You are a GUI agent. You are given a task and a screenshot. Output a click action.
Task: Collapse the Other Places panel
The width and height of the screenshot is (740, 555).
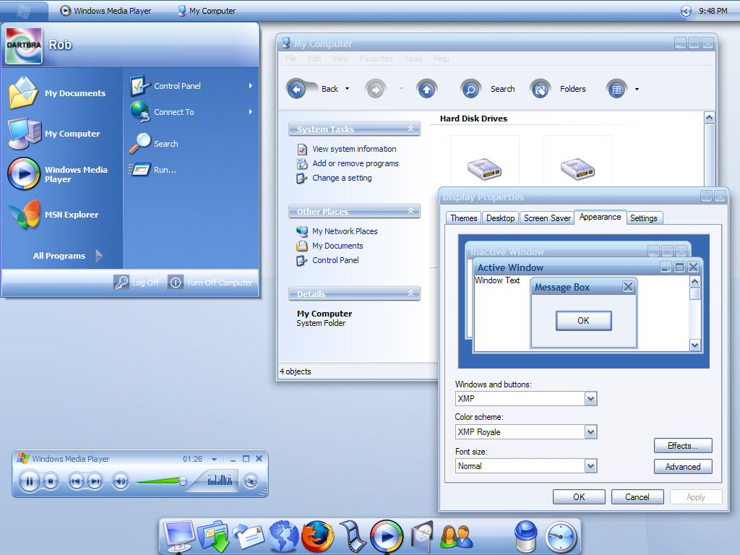(x=410, y=211)
